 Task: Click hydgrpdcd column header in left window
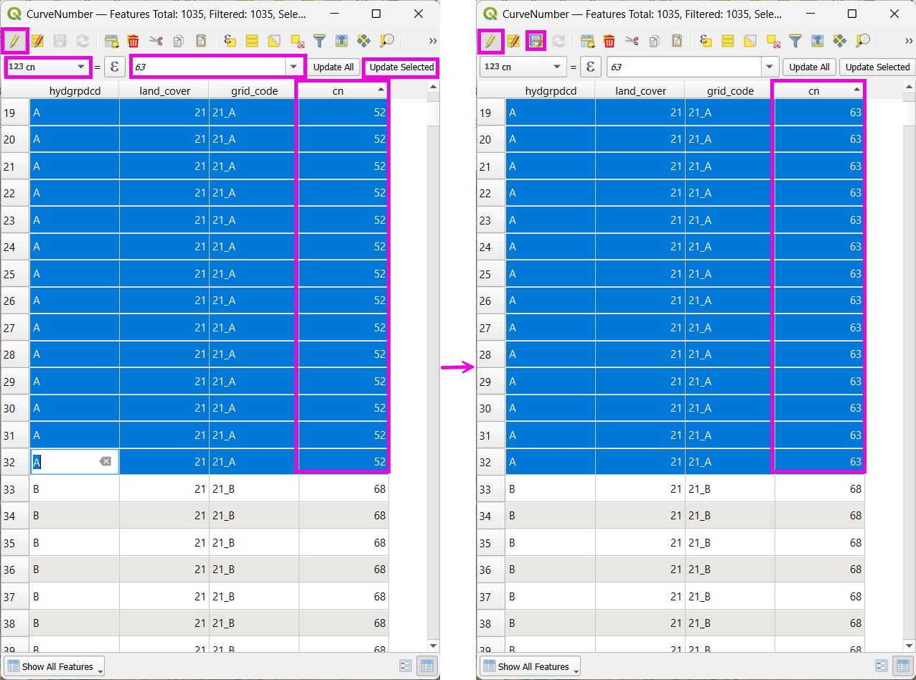(x=75, y=90)
